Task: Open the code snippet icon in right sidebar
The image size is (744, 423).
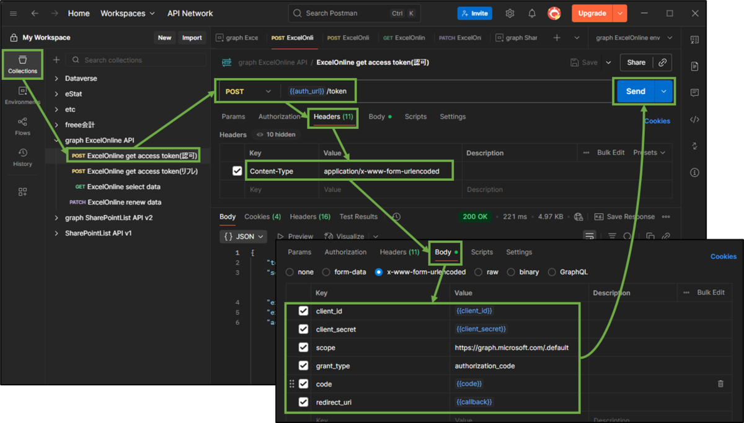Action: click(x=694, y=120)
